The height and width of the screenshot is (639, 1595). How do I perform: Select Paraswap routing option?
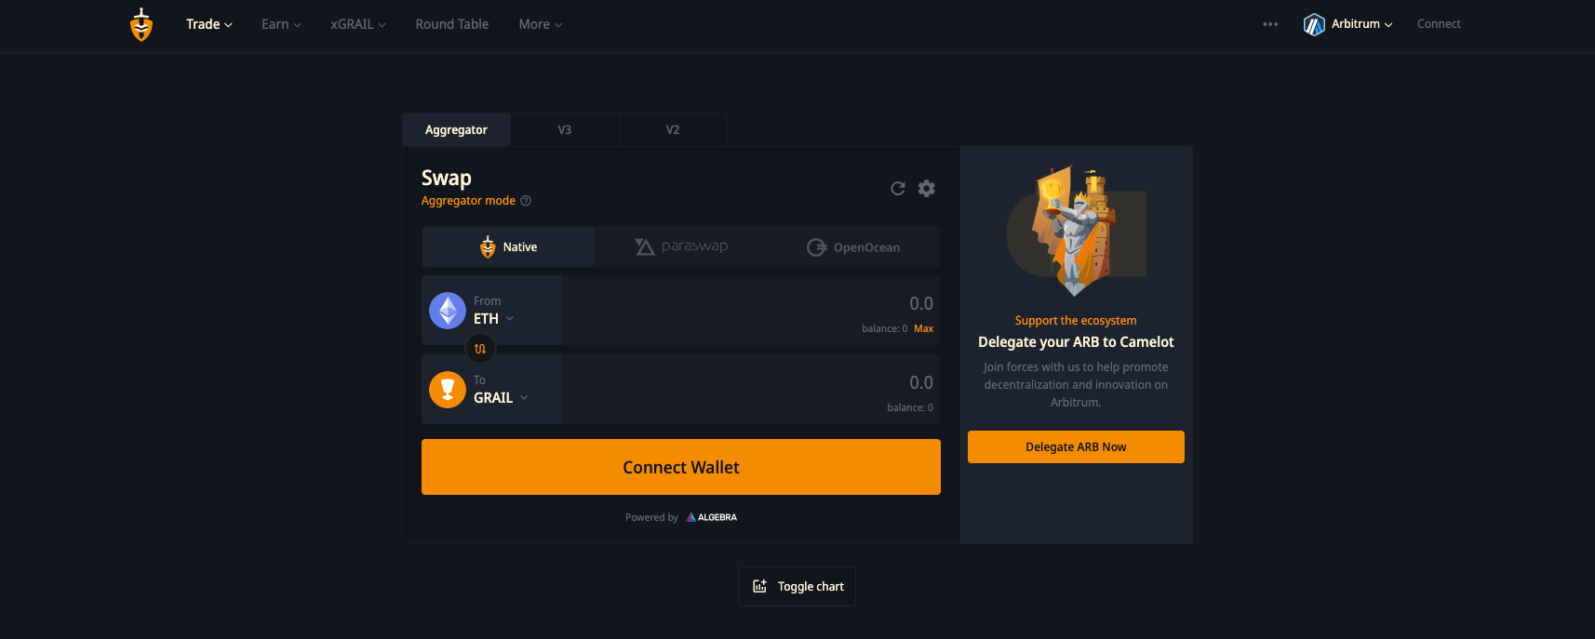click(x=681, y=247)
